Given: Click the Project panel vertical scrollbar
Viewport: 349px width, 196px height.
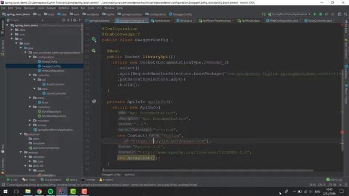Looking at the screenshot, I should [82, 38].
